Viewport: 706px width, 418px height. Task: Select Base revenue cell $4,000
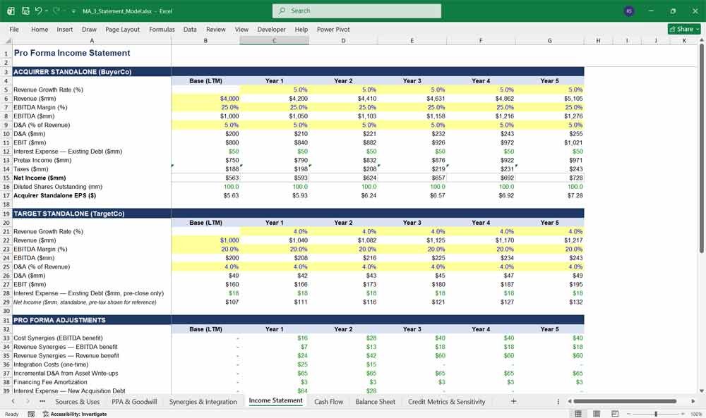205,99
